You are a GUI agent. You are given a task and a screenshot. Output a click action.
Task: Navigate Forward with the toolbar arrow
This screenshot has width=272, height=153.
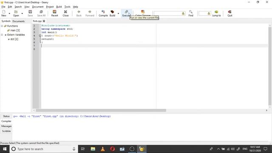coord(90,13)
